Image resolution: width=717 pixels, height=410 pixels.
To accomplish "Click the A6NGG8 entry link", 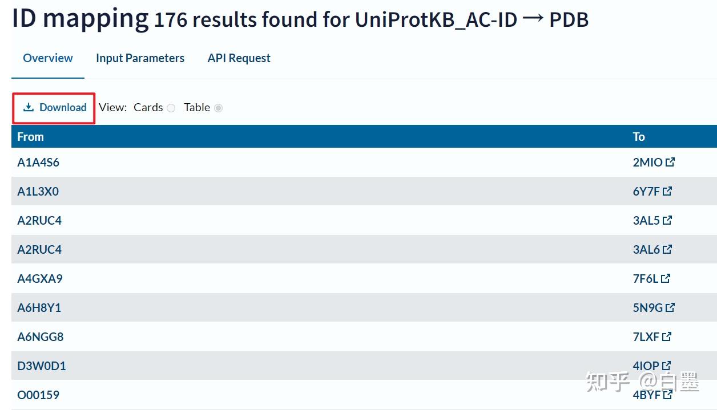I will click(x=39, y=336).
